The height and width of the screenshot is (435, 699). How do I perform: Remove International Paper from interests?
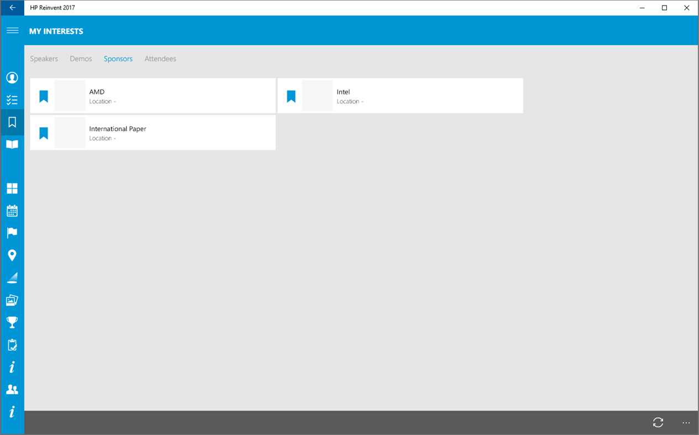(x=43, y=132)
